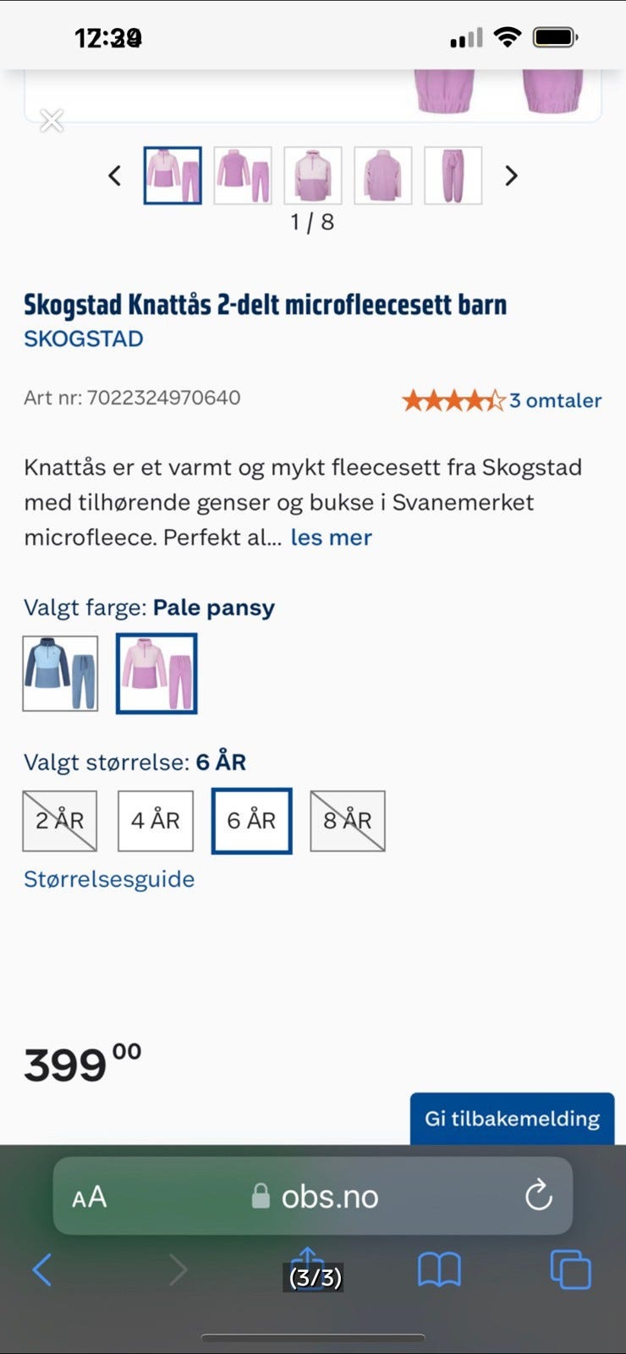Show next product thumbnails with right chevron
Viewport: 626px width, 1354px height.
[x=511, y=176]
